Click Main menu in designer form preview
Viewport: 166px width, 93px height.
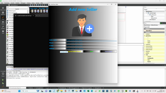(x=34, y=8)
